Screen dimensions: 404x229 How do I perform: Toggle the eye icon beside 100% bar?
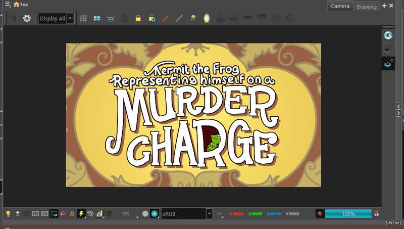376,214
